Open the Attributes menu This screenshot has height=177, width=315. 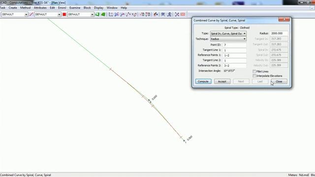(x=40, y=8)
